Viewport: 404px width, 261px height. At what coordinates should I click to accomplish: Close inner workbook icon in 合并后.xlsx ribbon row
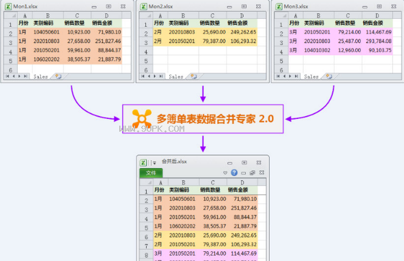(x=262, y=173)
